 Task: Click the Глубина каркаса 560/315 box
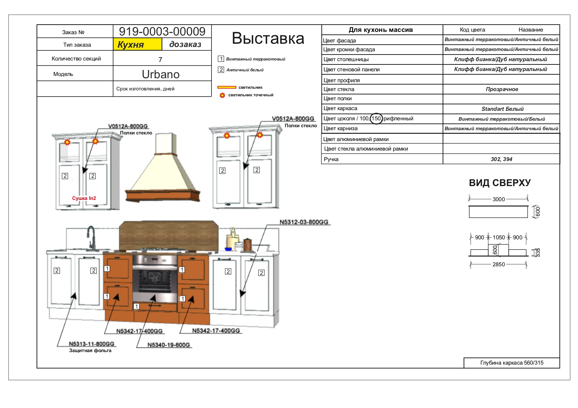coord(511,363)
